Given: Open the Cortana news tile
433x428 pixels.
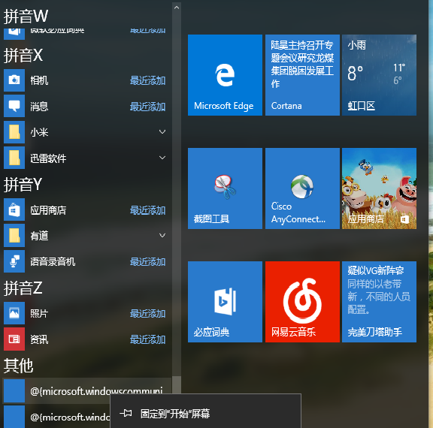Looking at the screenshot, I should point(302,75).
